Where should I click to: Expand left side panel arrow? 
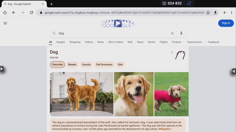click(2, 69)
